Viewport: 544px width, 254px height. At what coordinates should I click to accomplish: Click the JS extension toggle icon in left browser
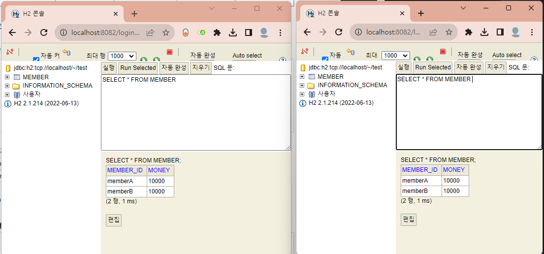click(201, 32)
